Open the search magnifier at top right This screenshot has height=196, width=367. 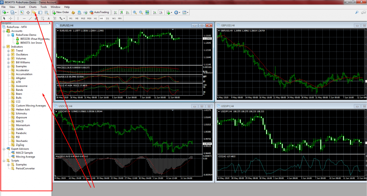[x=357, y=12]
